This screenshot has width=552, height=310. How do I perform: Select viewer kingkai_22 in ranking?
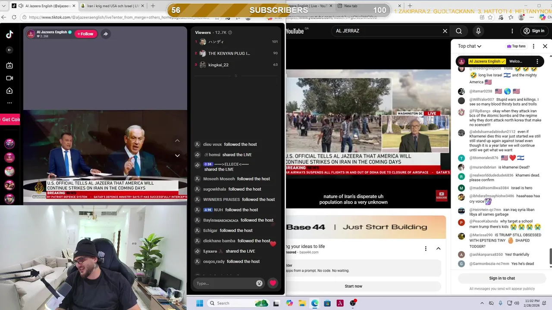pyautogui.click(x=235, y=65)
